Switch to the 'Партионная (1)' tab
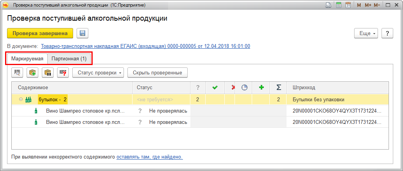 click(69, 59)
